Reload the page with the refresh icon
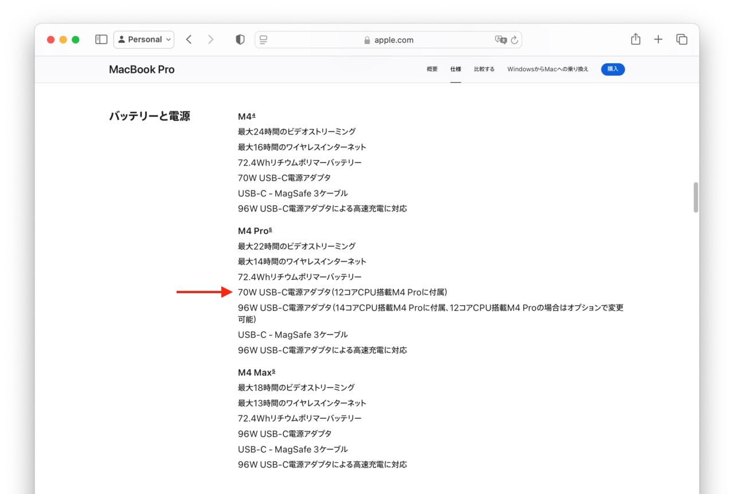 coord(514,40)
